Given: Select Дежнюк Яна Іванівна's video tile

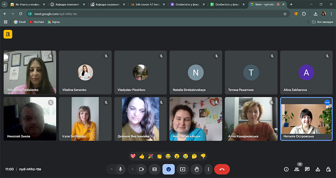Looking at the screenshot, I should (140, 119).
